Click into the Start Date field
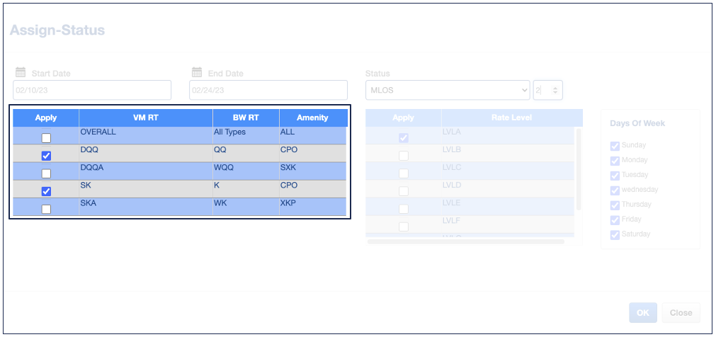Image resolution: width=716 pixels, height=337 pixels. pyautogui.click(x=92, y=90)
